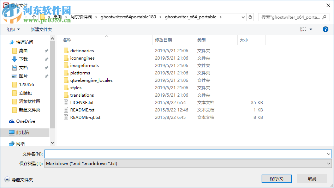334x188 pixels.
Task: Select 河东软件园 folder in sidebar
Action: 30,101
